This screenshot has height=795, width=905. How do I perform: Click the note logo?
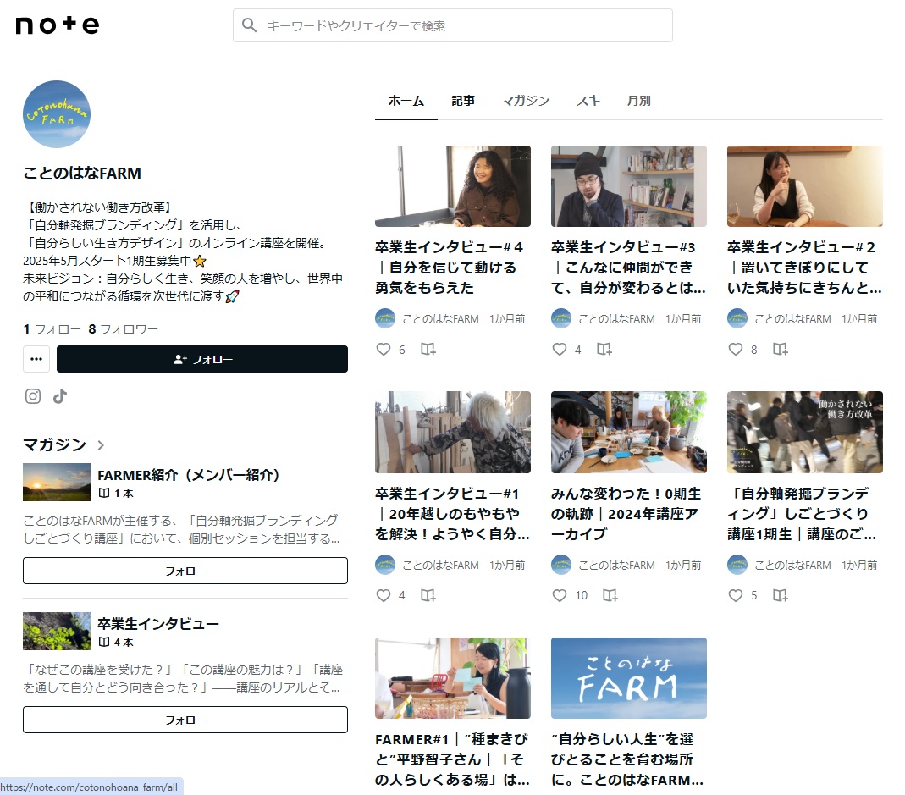[x=57, y=25]
